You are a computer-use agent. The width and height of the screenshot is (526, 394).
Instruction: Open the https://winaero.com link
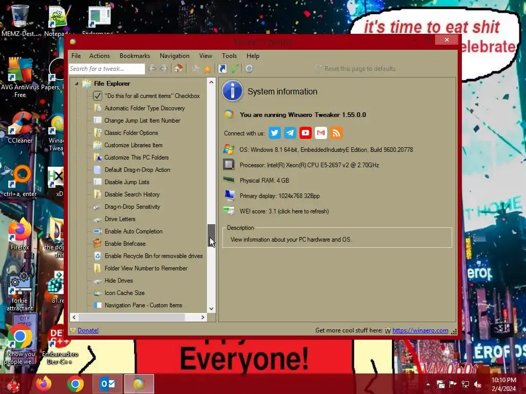point(420,330)
